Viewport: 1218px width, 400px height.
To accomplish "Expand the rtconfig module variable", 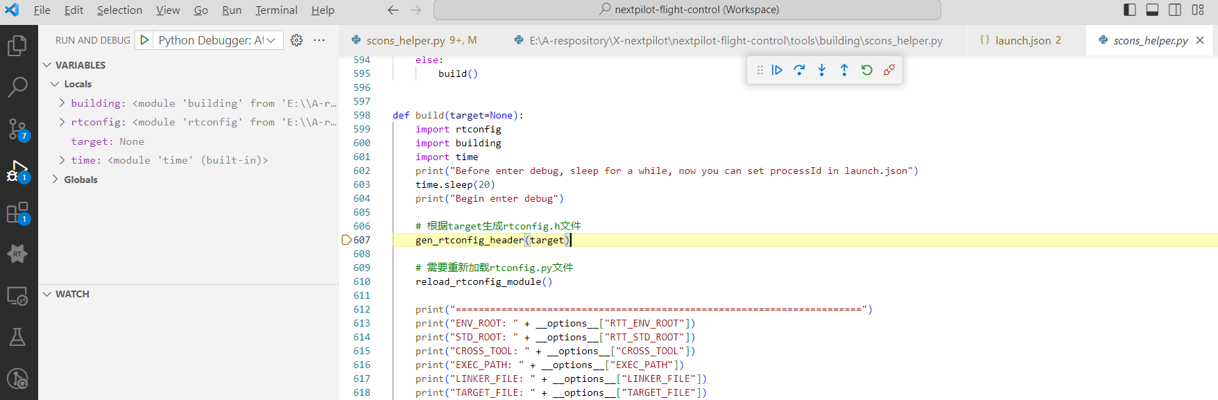I will (62, 122).
